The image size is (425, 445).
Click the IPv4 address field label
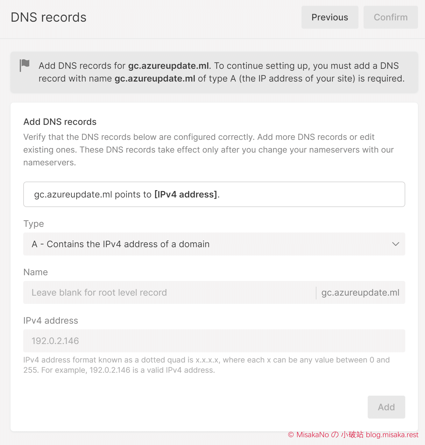(51, 320)
